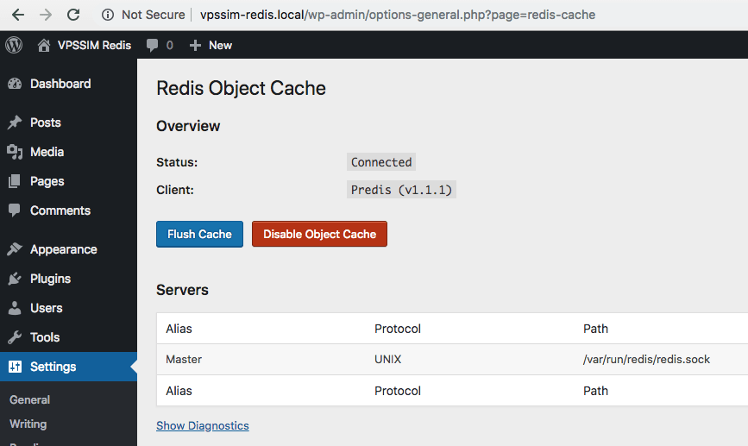The height and width of the screenshot is (446, 748).
Task: Click the Connected status value
Action: [x=381, y=162]
